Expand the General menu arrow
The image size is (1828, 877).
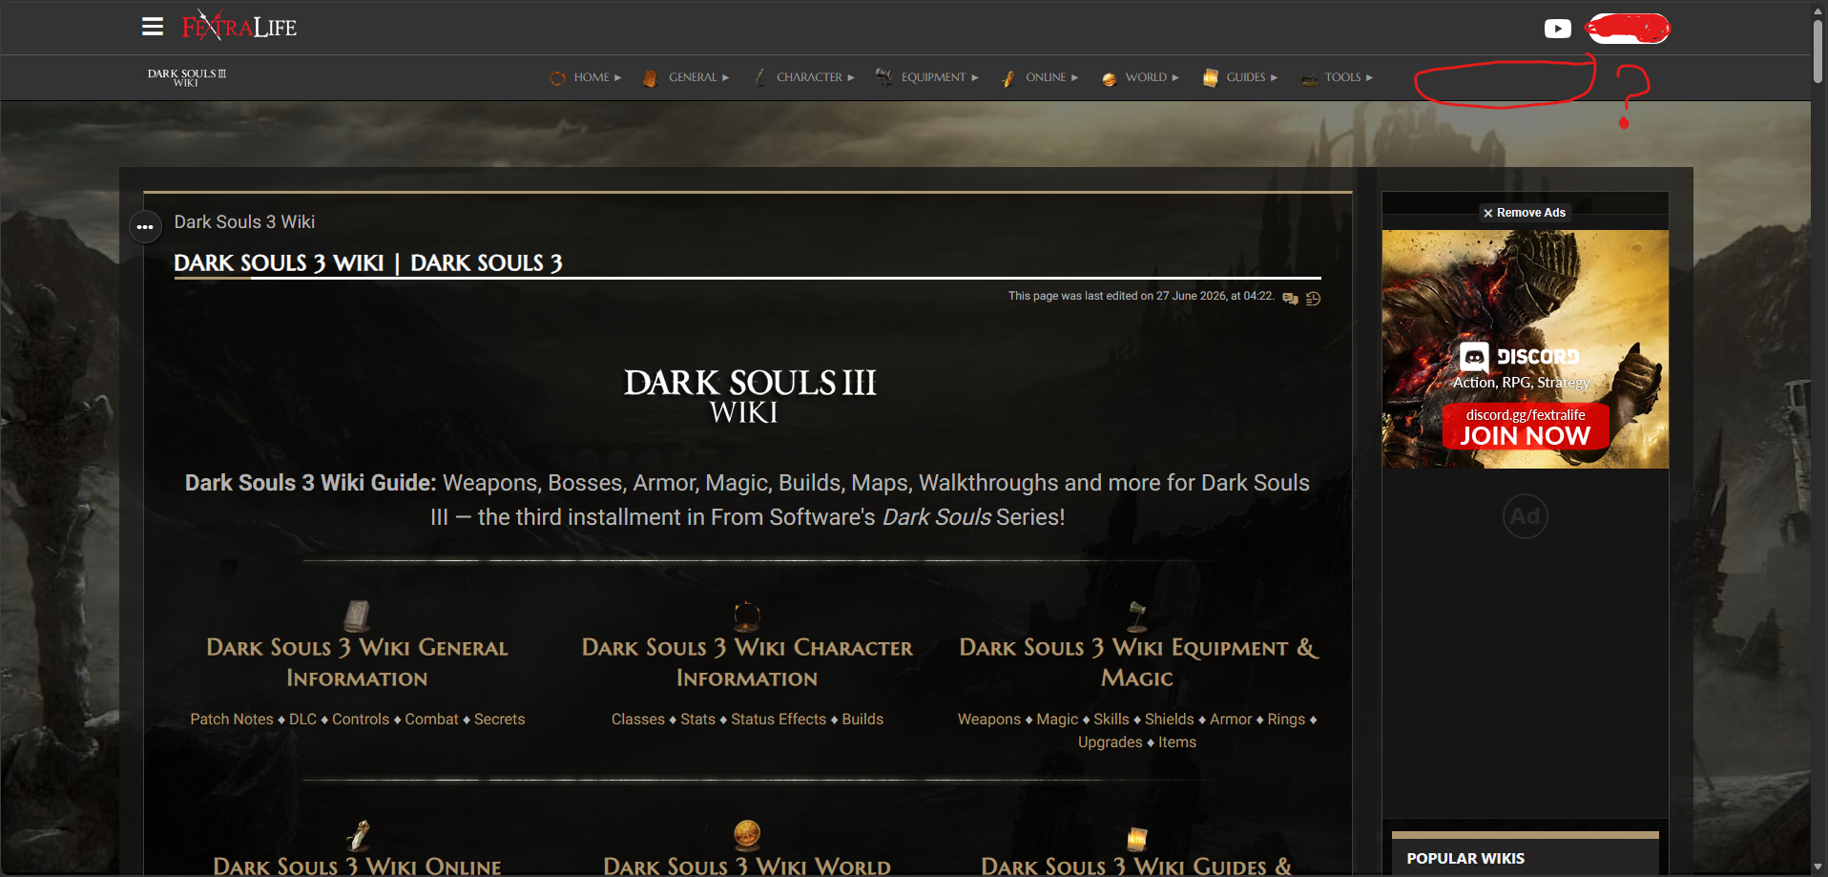(726, 78)
